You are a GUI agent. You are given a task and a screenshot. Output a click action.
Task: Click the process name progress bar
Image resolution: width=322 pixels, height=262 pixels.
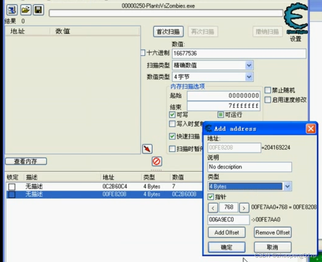pyautogui.click(x=166, y=13)
